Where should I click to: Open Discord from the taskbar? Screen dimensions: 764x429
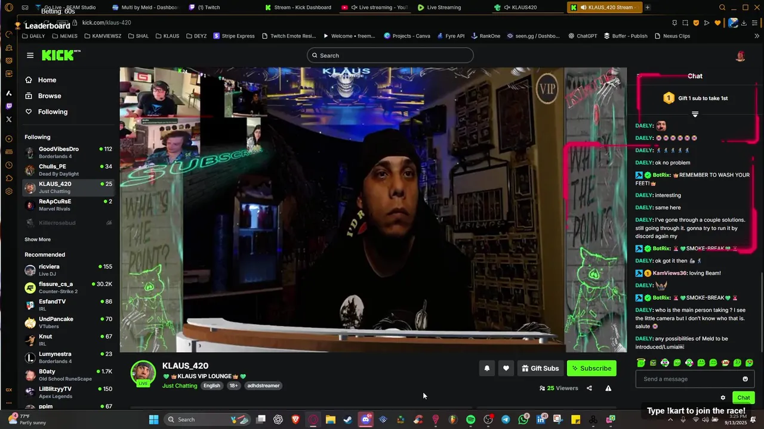click(x=365, y=419)
